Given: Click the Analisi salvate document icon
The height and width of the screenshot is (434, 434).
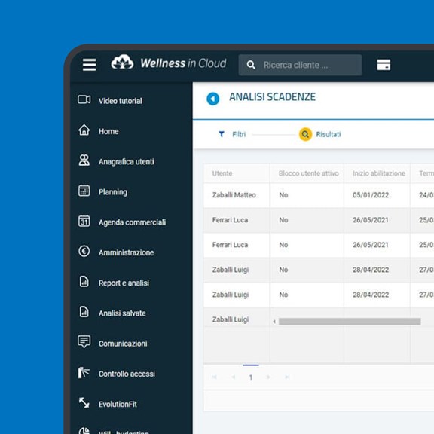Looking at the screenshot, I should 84,312.
